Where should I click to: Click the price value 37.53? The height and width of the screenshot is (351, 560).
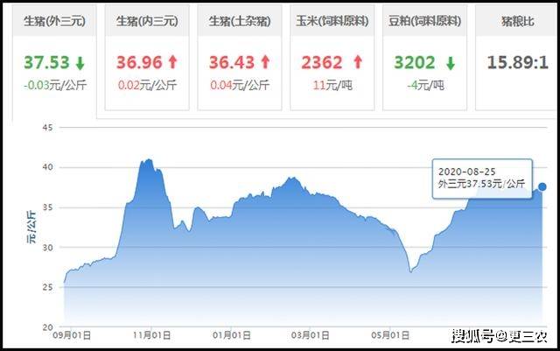pyautogui.click(x=46, y=62)
